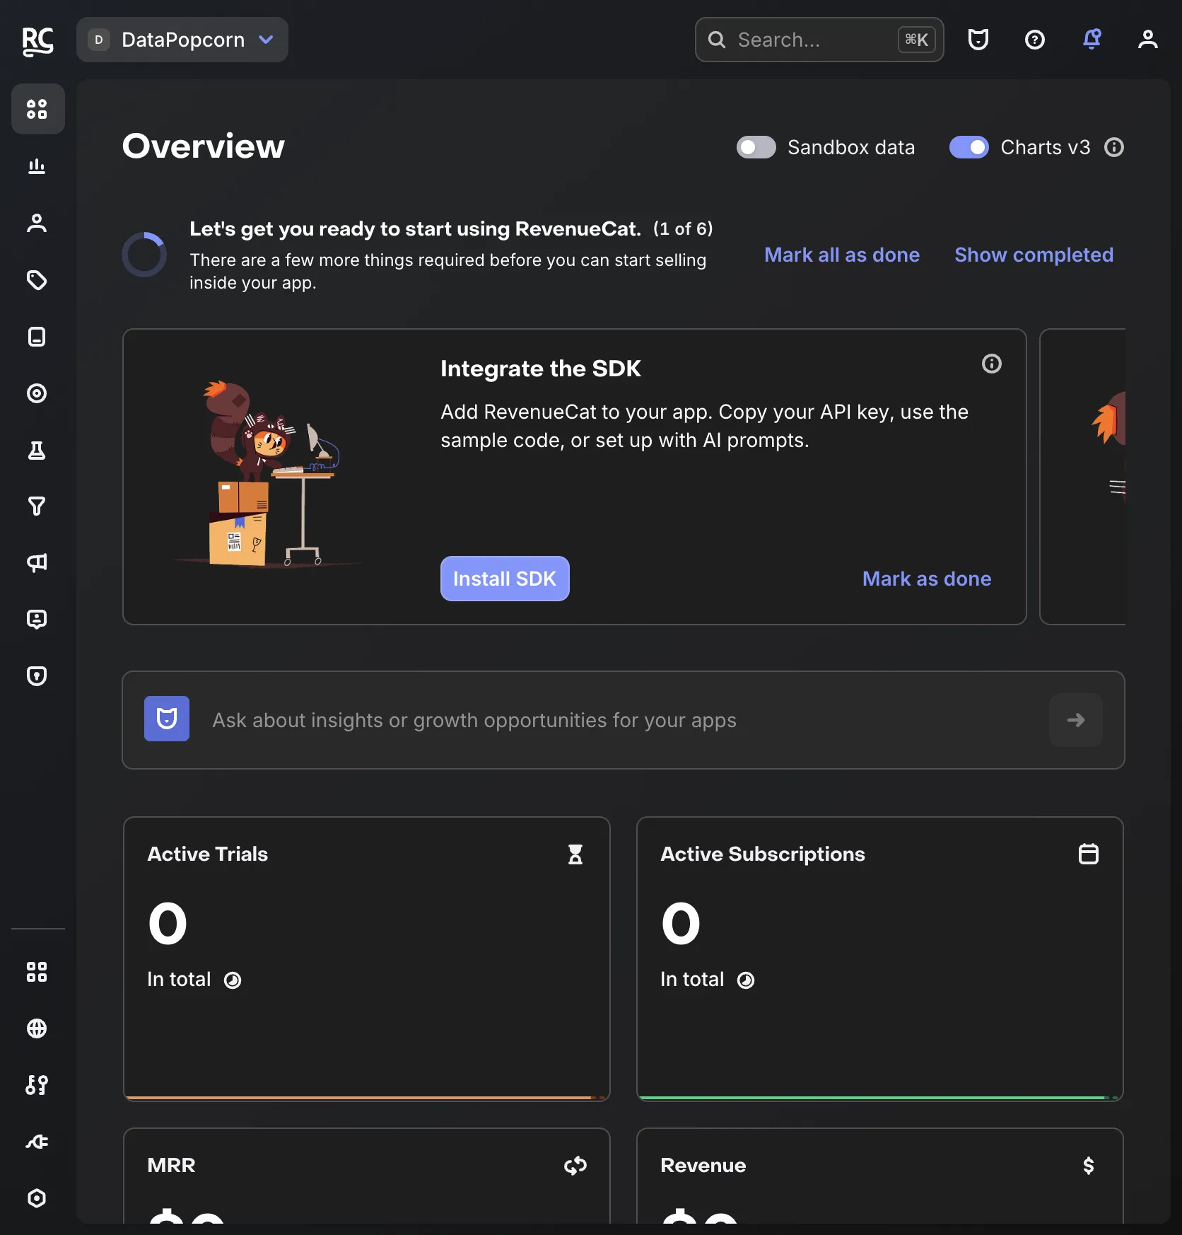This screenshot has height=1235, width=1182.
Task: Open the help question mark icon
Action: [1035, 40]
